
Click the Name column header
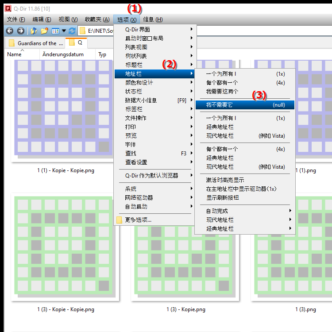[x=14, y=54]
